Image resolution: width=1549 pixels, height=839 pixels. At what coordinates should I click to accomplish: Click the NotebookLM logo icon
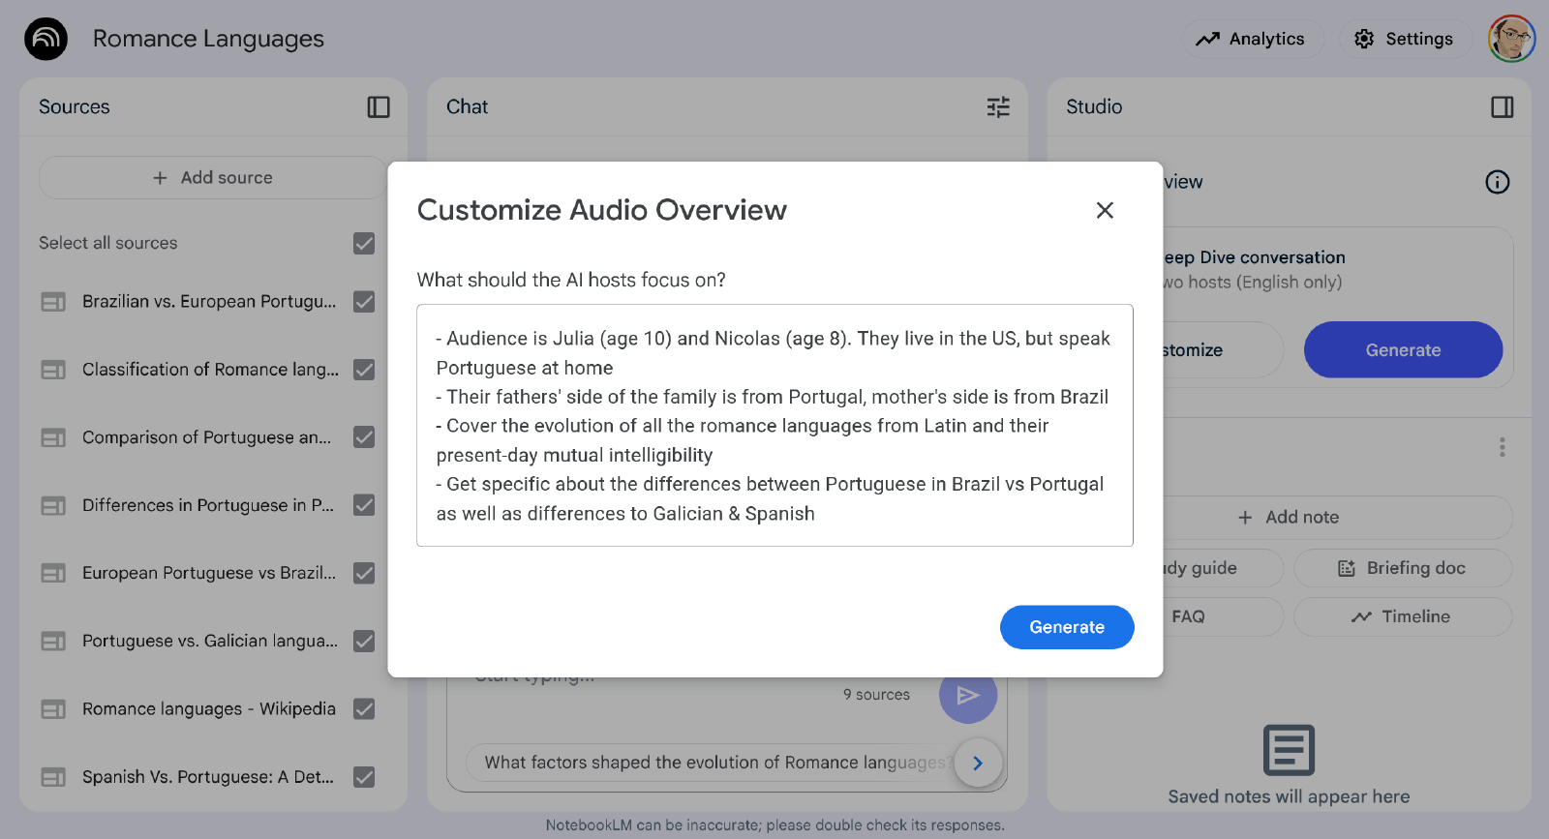[x=46, y=39]
